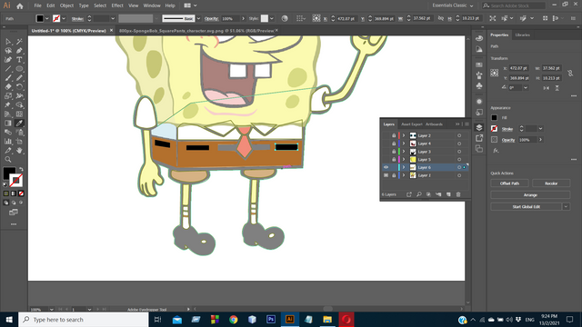Swap fill and stroke arrow

coord(21,170)
